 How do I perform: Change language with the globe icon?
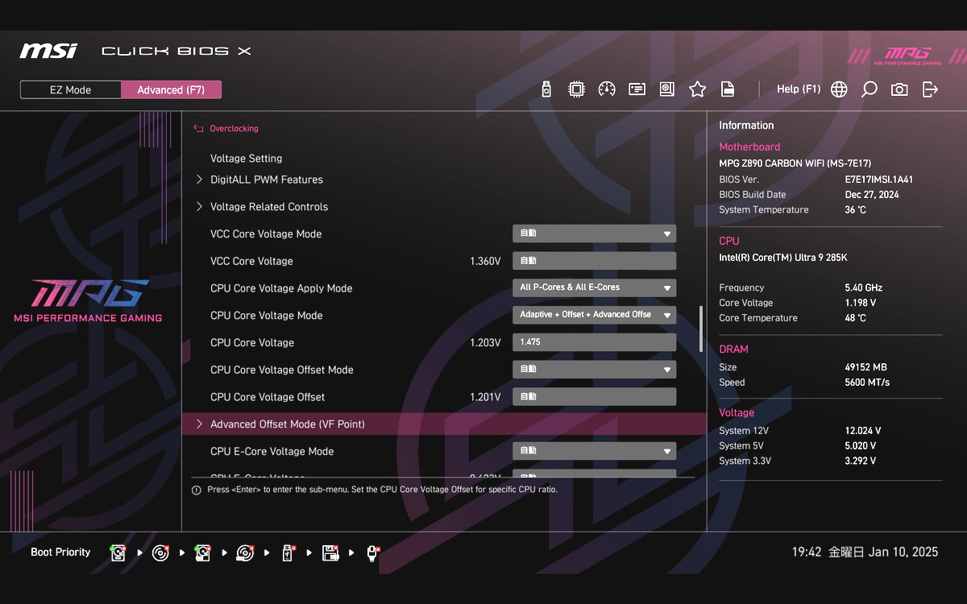[839, 89]
